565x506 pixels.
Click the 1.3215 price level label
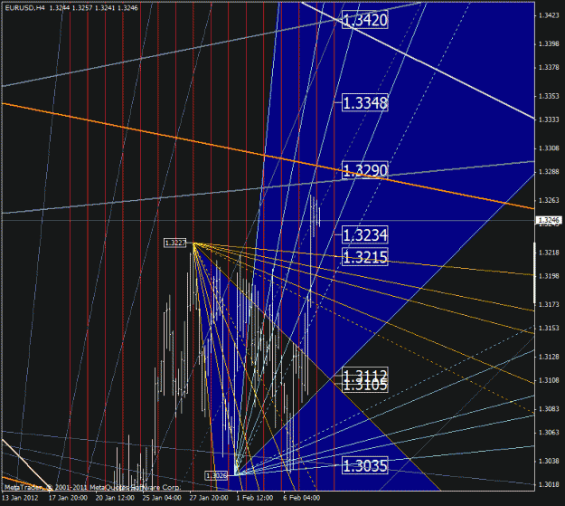[x=364, y=257]
